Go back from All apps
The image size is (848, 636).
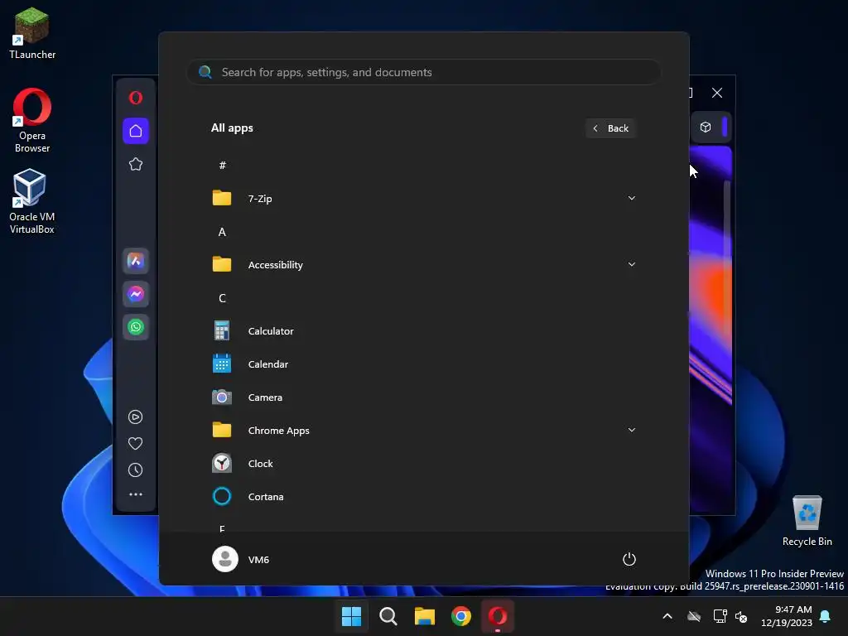(x=610, y=128)
